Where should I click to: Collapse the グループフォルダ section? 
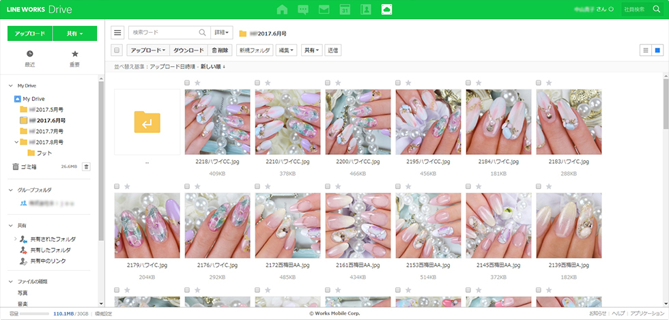pyautogui.click(x=11, y=190)
